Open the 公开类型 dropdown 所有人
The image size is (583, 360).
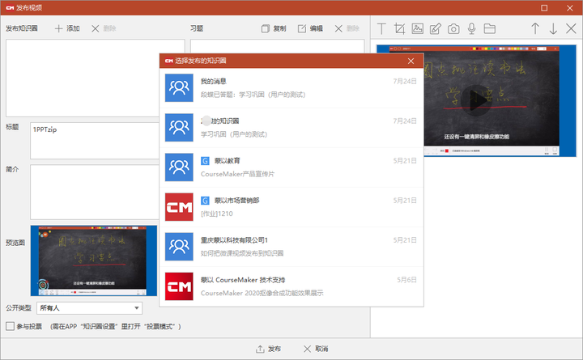tap(89, 308)
